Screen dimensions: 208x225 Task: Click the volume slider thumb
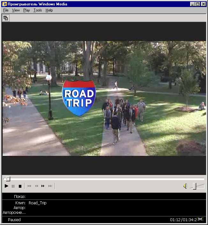pyautogui.click(x=195, y=186)
